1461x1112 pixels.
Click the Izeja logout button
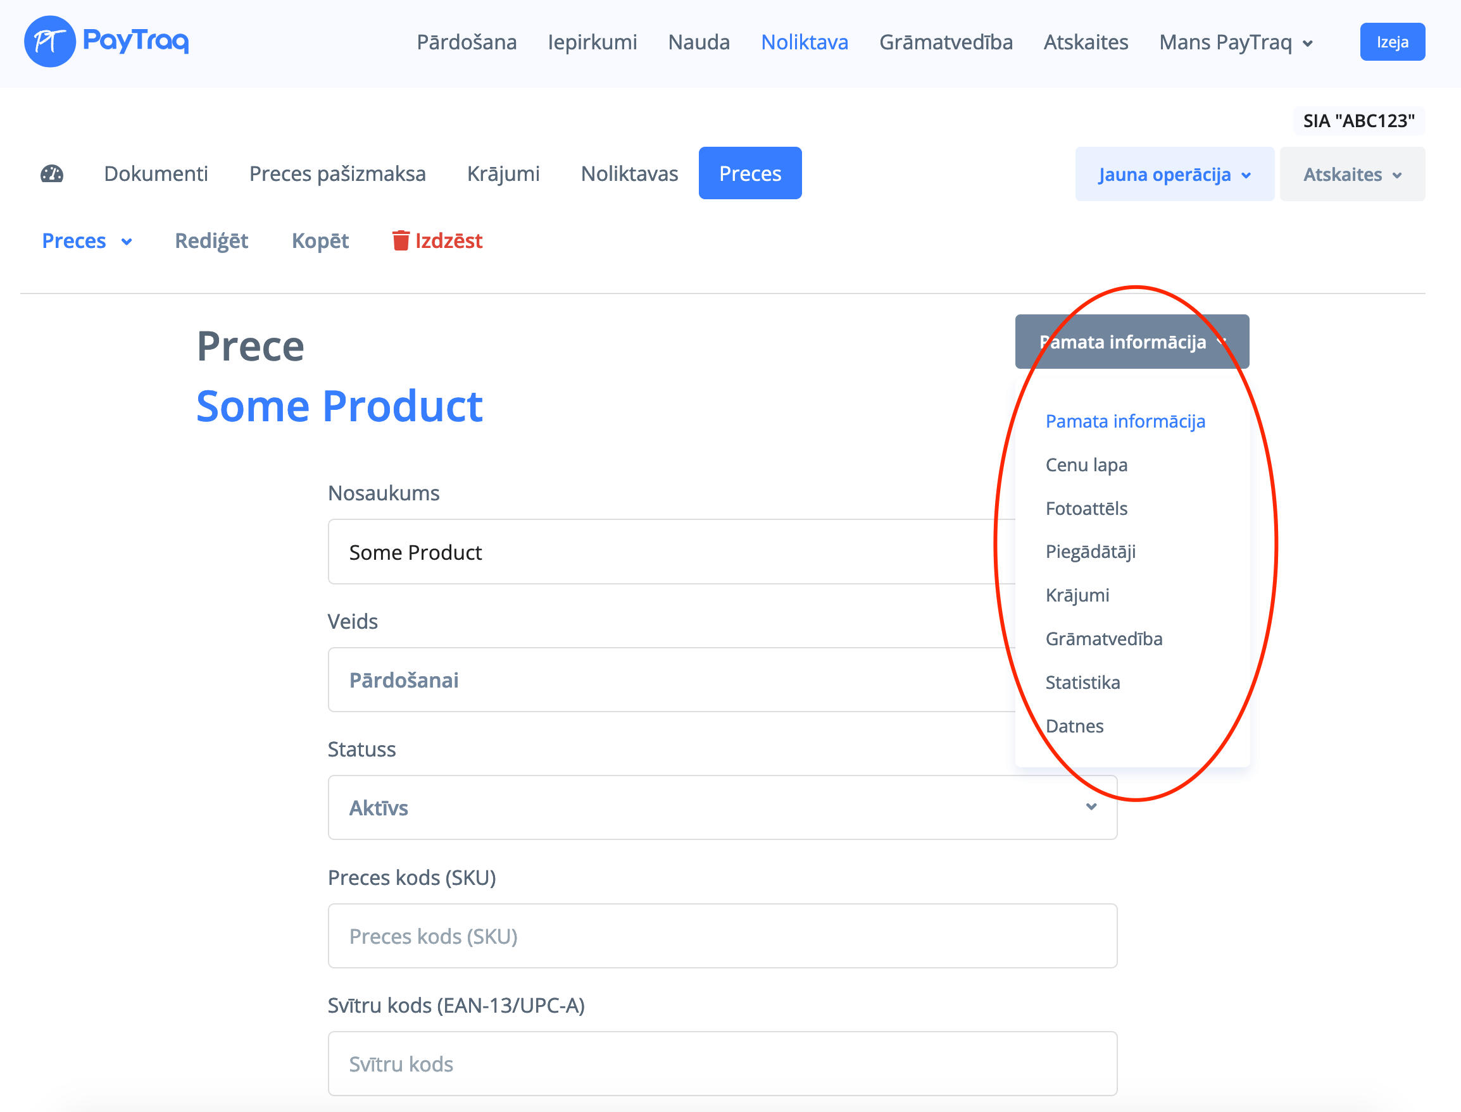[1391, 42]
